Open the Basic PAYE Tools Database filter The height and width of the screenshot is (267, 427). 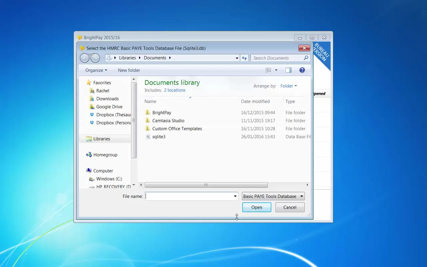(273, 196)
